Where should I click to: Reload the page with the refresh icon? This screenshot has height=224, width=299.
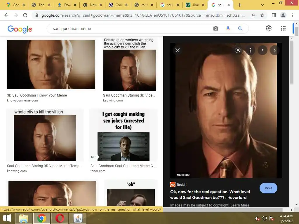pos(25,15)
